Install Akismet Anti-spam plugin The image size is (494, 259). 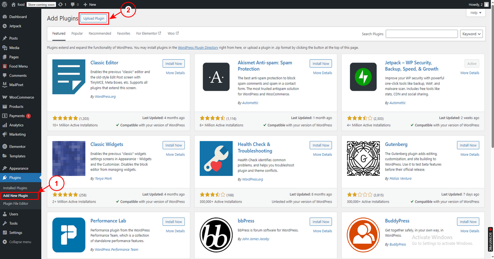coord(321,64)
